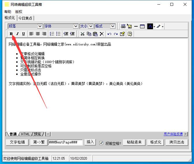Align text right icon
The width and height of the screenshot is (194, 164).
click(x=44, y=34)
